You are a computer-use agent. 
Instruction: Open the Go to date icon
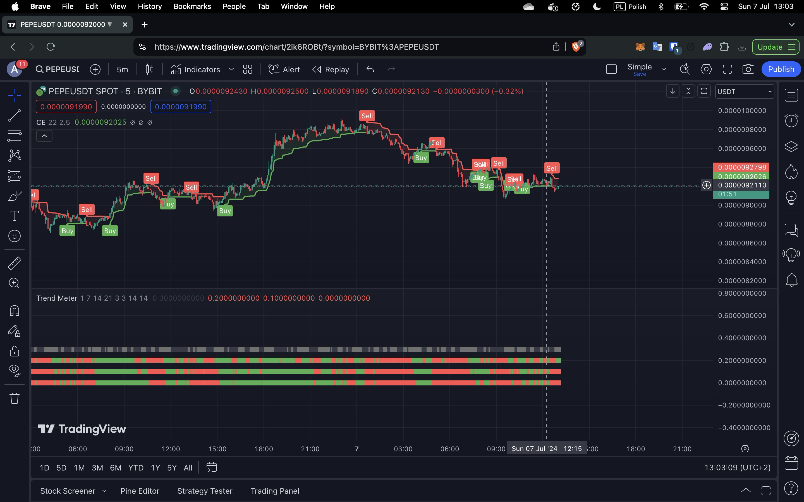(211, 467)
